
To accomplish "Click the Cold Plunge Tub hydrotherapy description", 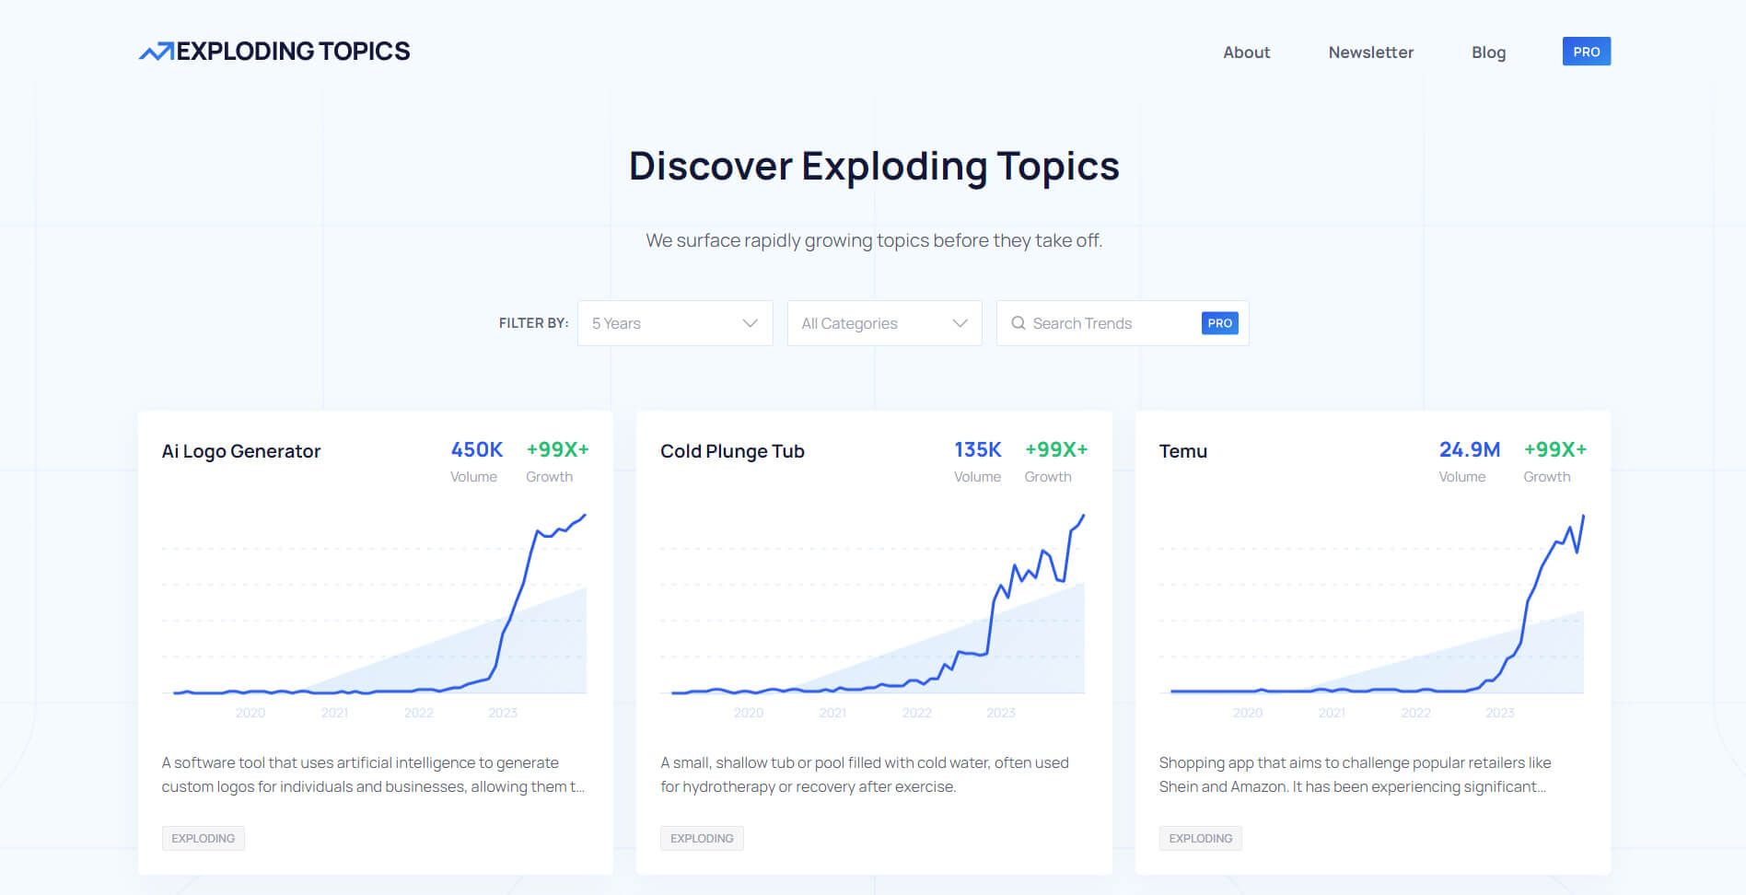I will (865, 774).
